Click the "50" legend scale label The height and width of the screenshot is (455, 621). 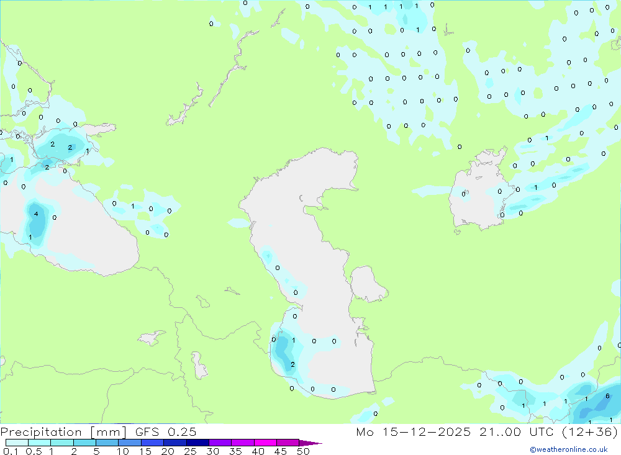tap(303, 451)
